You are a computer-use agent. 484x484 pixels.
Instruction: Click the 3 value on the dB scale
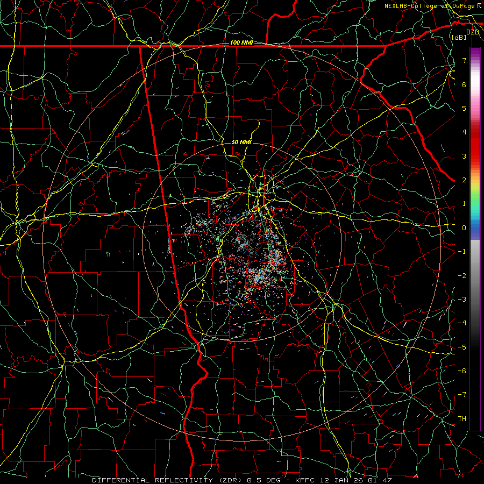pos(464,156)
